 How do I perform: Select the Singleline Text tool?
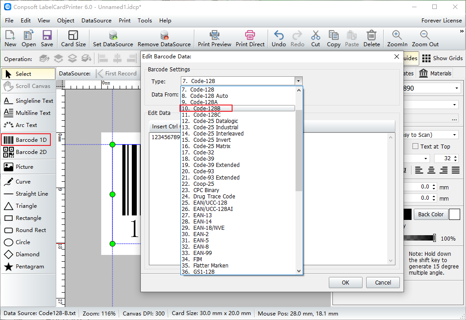coord(28,101)
